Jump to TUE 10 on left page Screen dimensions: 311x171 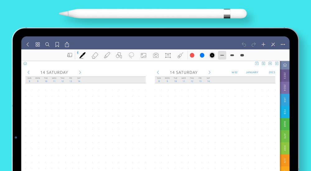pyautogui.click(x=46, y=80)
